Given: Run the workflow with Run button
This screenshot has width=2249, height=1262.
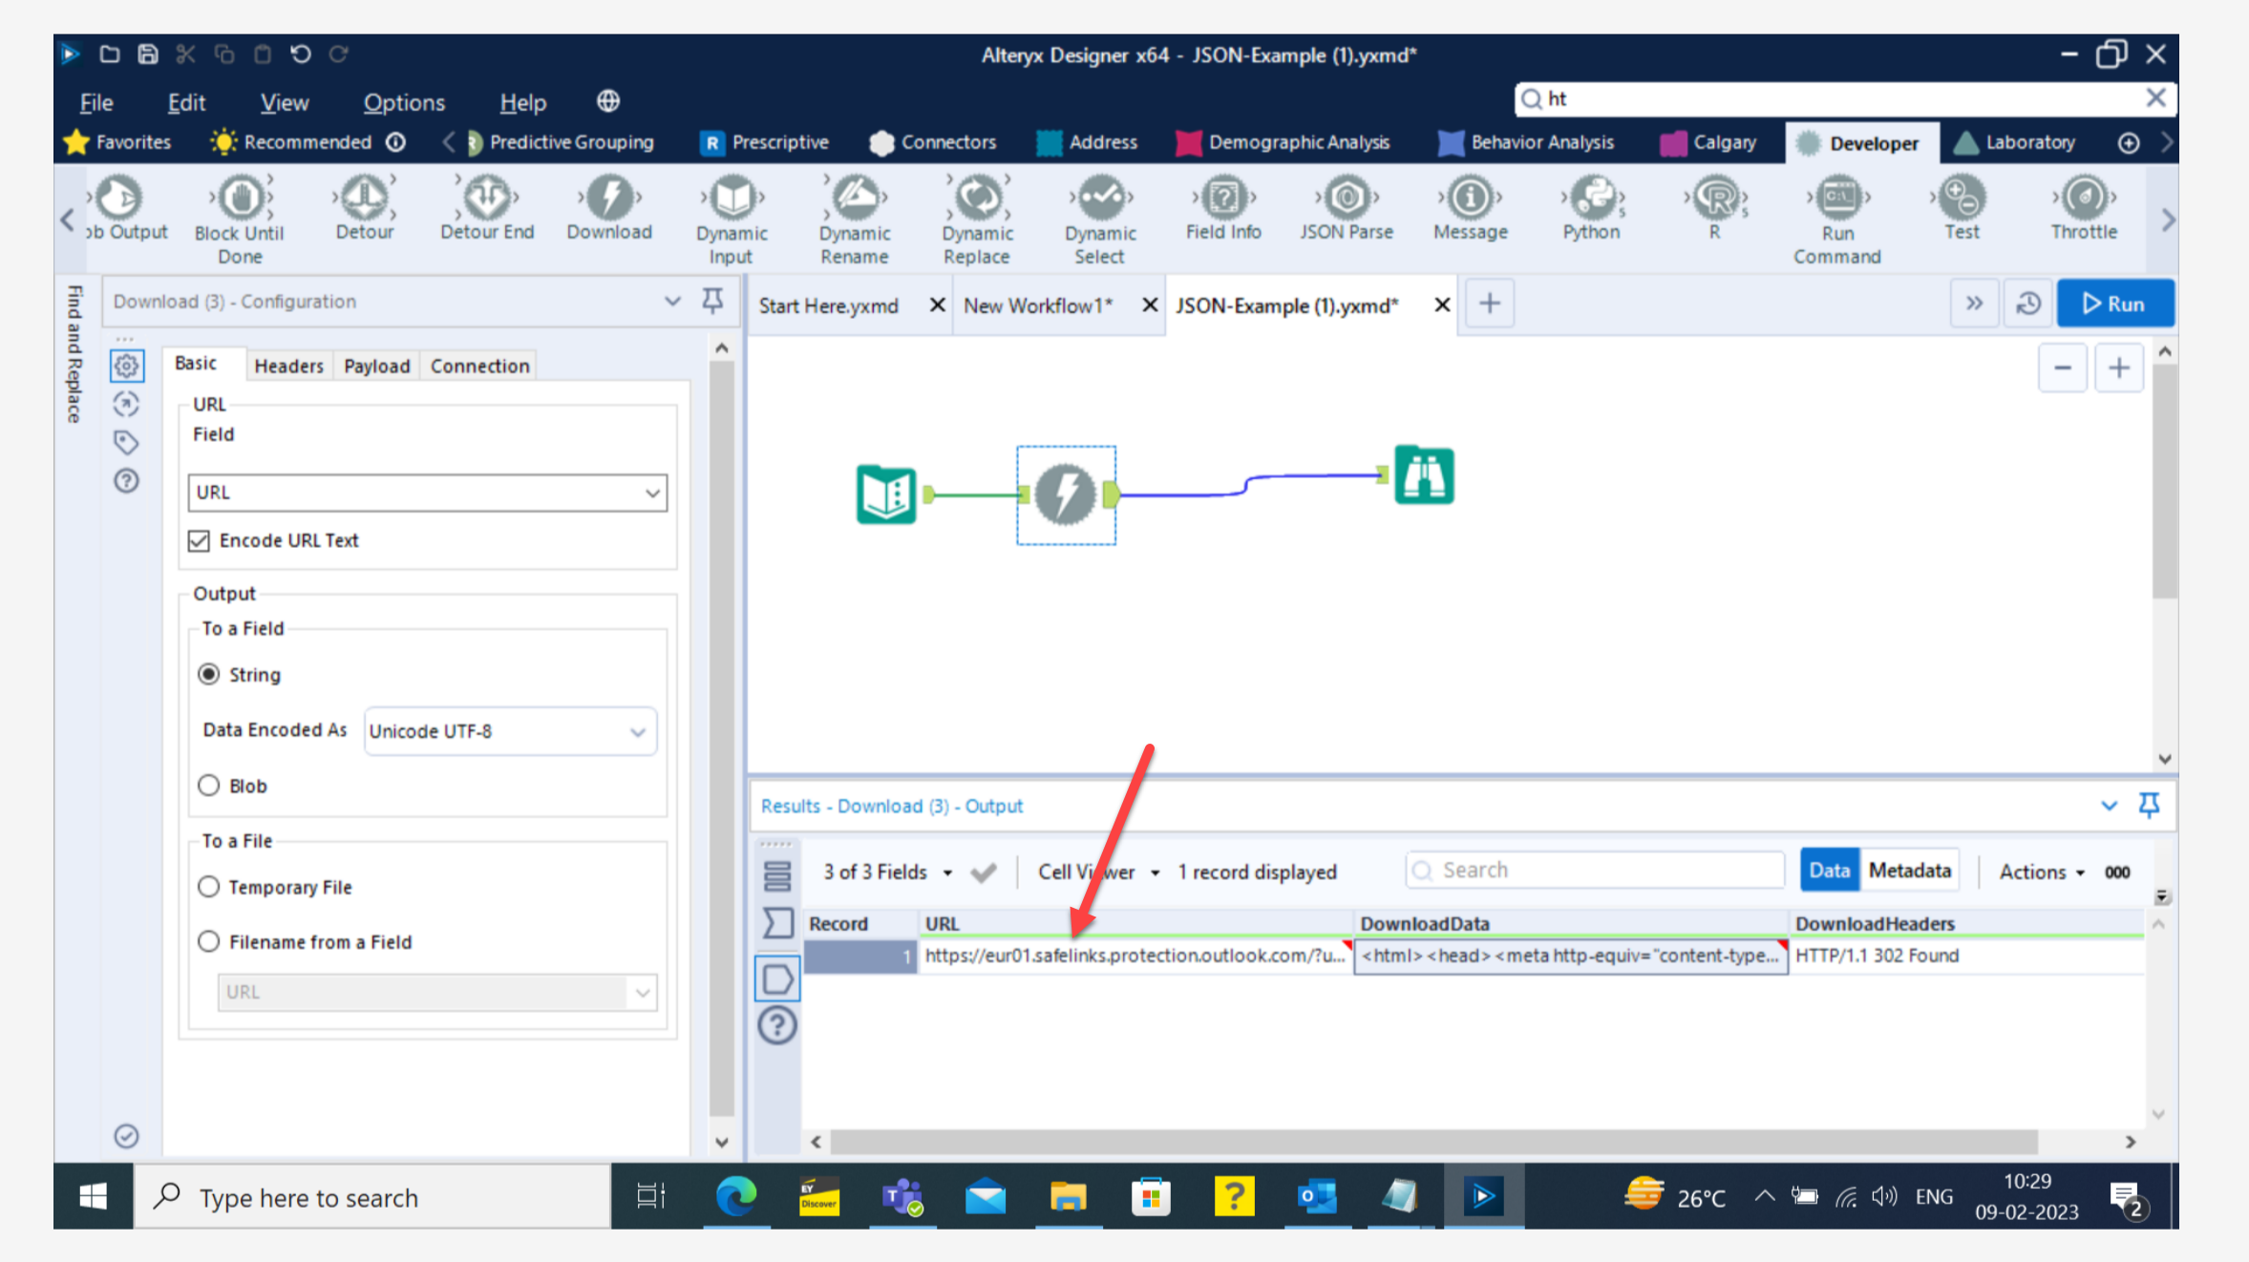Looking at the screenshot, I should 2114,304.
